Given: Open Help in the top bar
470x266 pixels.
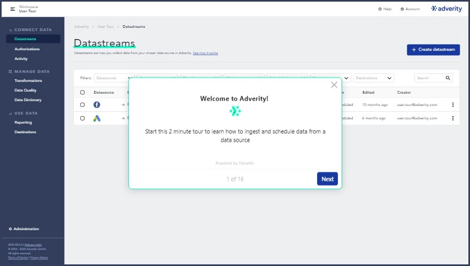Looking at the screenshot, I should (x=385, y=9).
